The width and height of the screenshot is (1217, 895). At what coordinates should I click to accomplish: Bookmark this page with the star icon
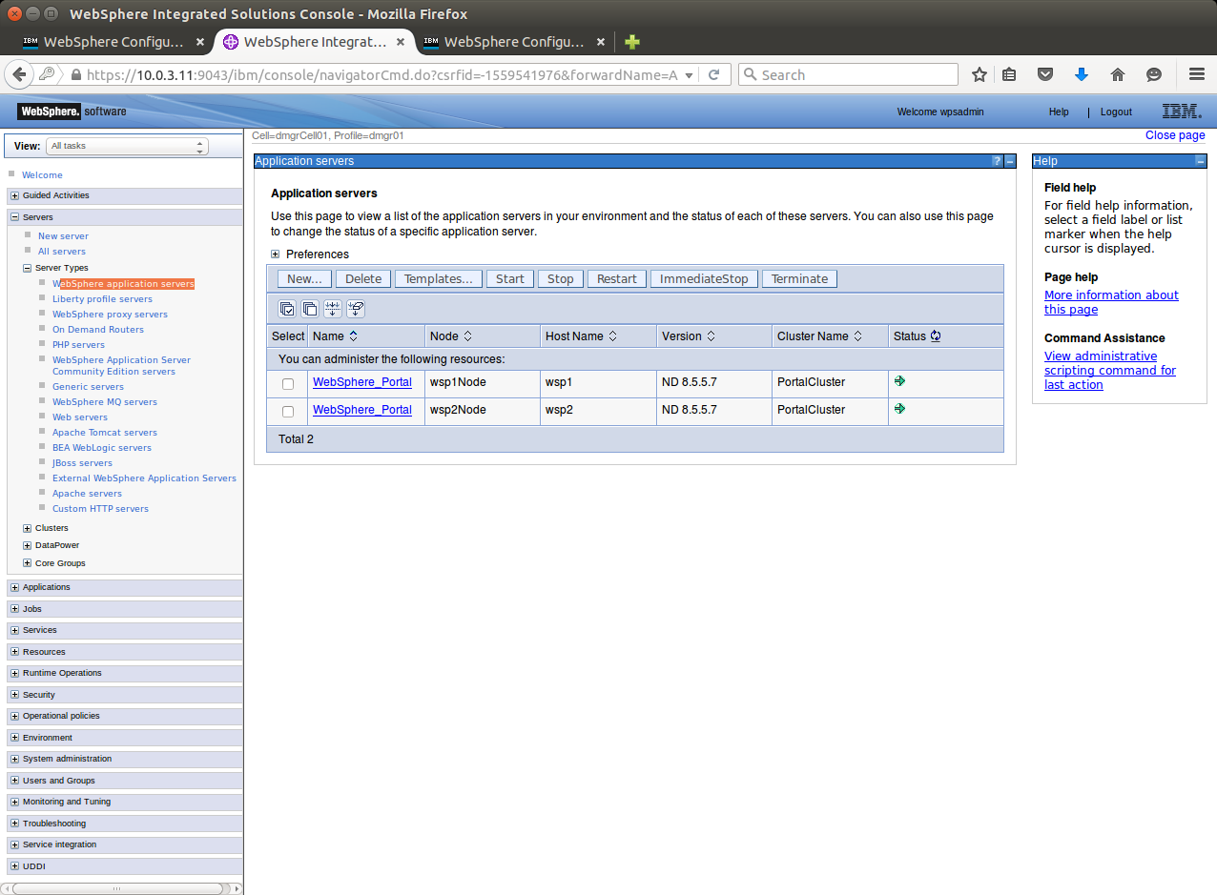(980, 74)
